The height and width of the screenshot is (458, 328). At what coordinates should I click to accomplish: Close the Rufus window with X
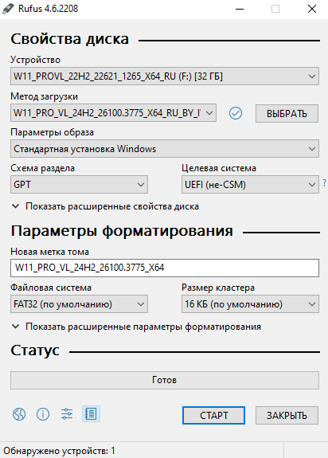(x=312, y=9)
